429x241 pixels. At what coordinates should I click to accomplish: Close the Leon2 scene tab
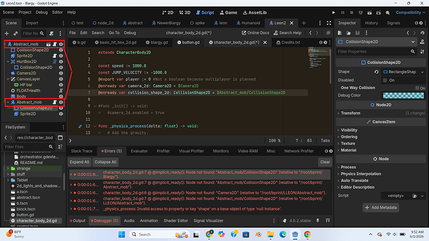coord(292,23)
